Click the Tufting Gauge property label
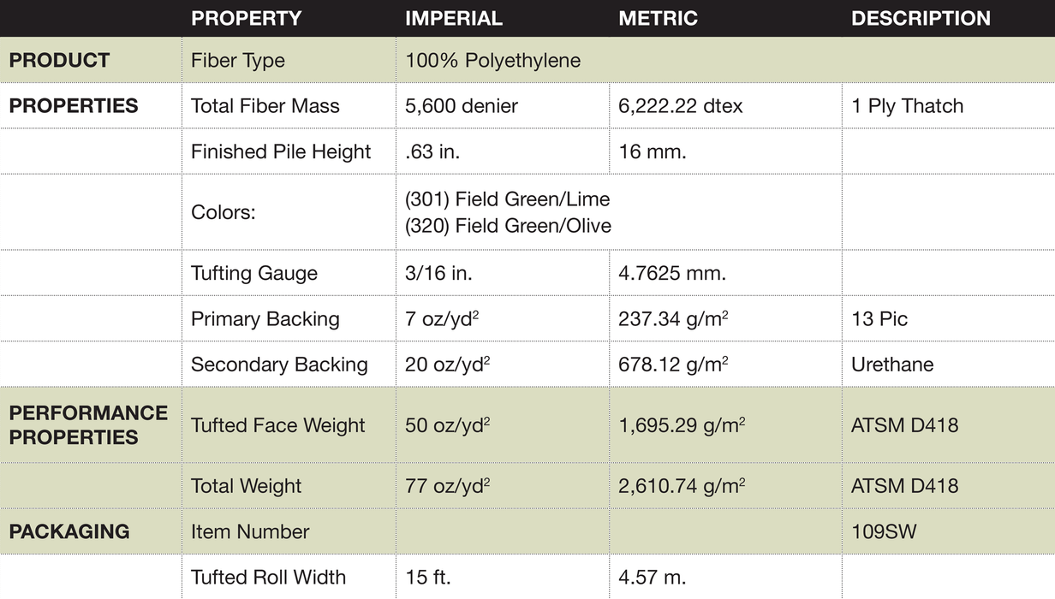1055x599 pixels. 254,273
